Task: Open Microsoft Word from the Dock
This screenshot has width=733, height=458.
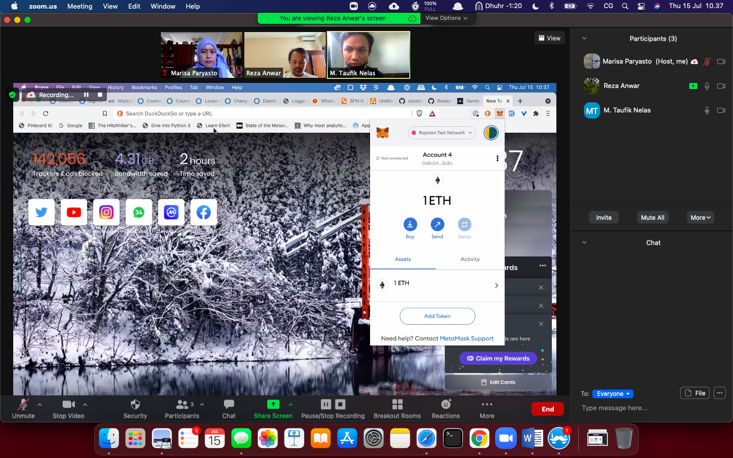Action: 532,438
